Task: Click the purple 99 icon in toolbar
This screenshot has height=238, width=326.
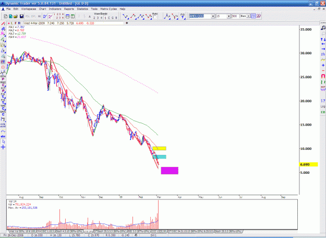Action: point(258,16)
